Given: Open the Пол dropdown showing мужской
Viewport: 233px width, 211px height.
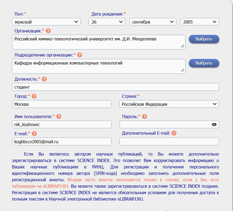Looking at the screenshot, I should (x=46, y=22).
